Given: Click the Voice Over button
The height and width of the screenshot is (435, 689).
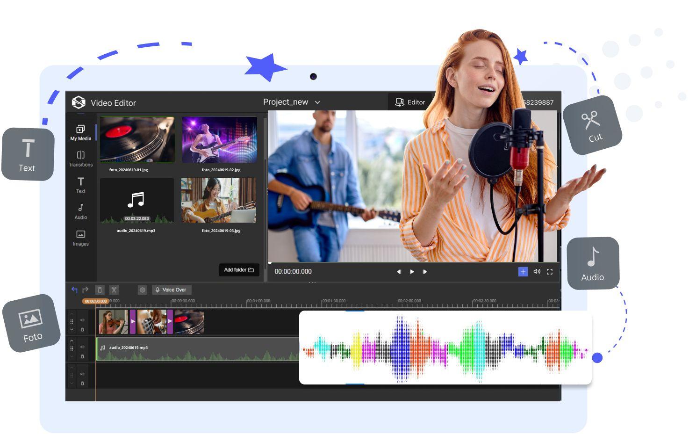Looking at the screenshot, I should tap(171, 290).
